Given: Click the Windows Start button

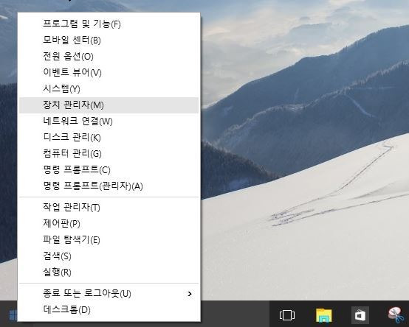Looking at the screenshot, I should pos(13,315).
